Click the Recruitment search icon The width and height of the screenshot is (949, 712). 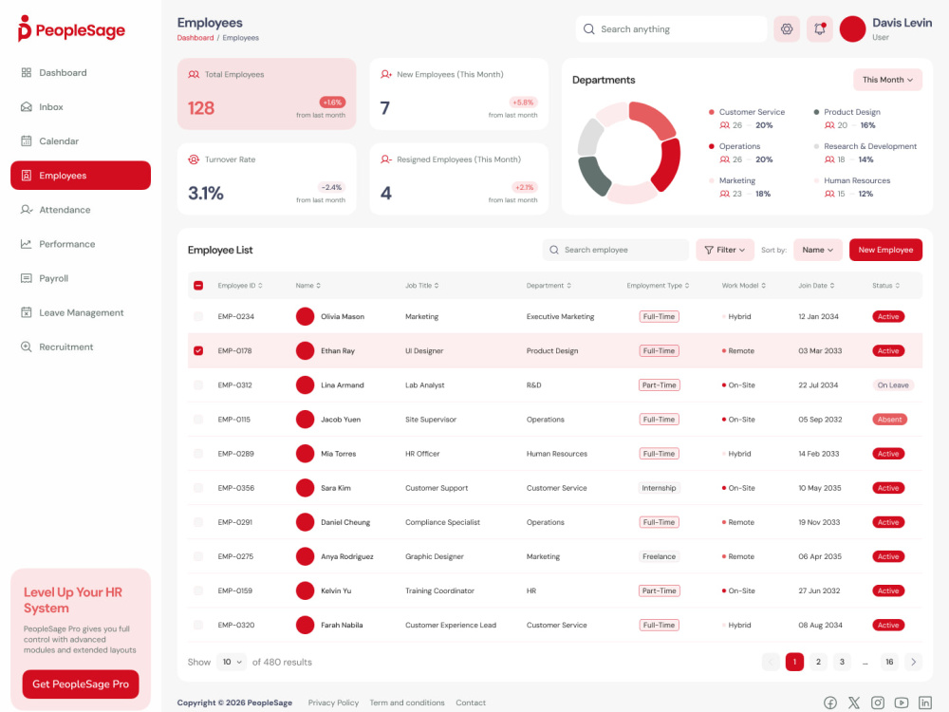pos(26,347)
